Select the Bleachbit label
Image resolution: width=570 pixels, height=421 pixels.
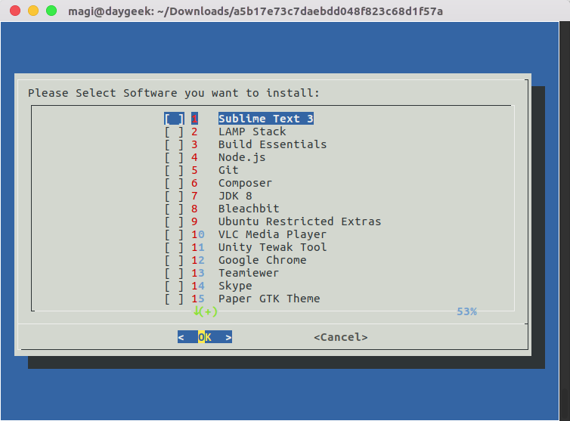[249, 209]
